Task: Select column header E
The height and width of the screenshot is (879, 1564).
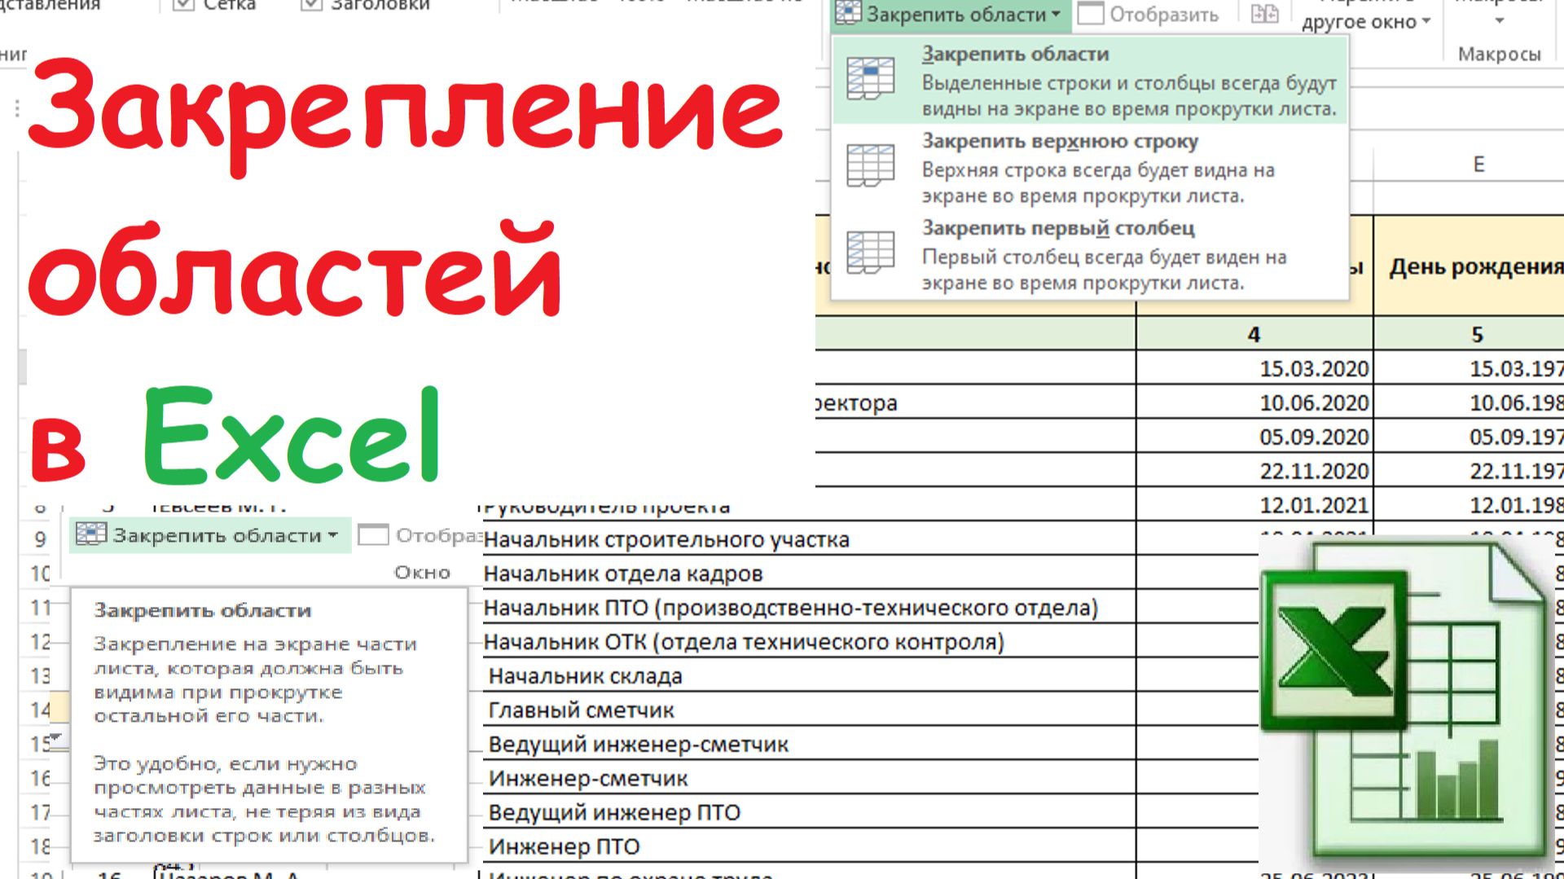Action: 1477,163
